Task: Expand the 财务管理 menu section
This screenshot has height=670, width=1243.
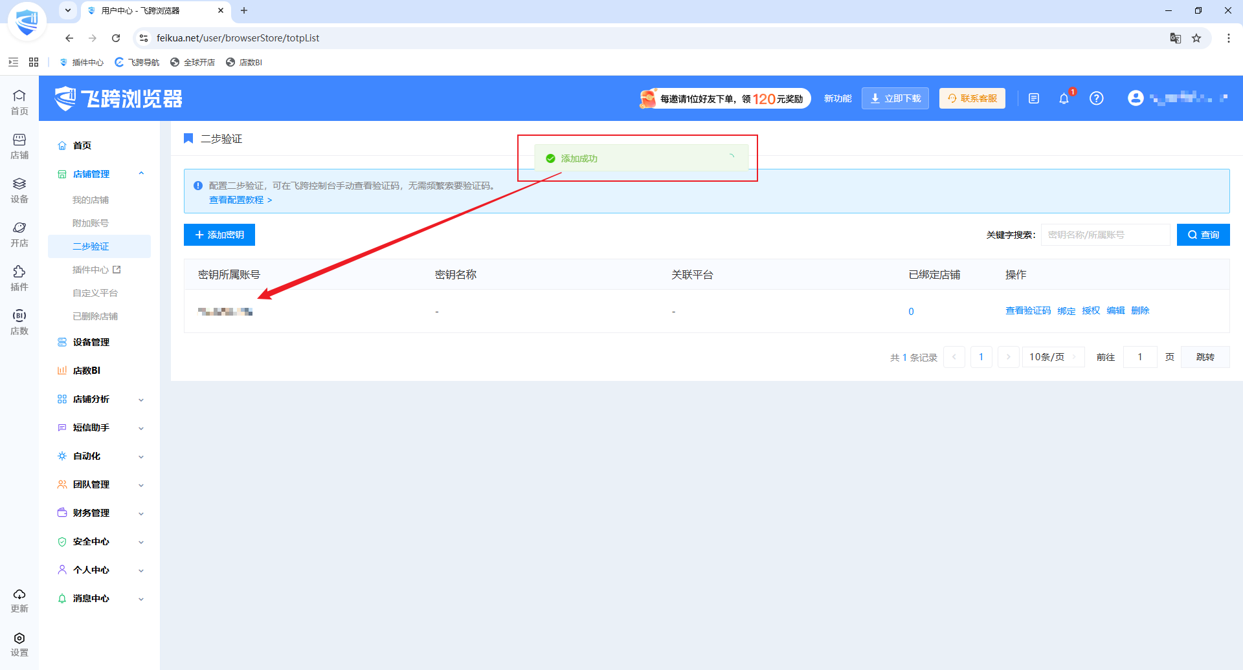Action: pos(141,513)
